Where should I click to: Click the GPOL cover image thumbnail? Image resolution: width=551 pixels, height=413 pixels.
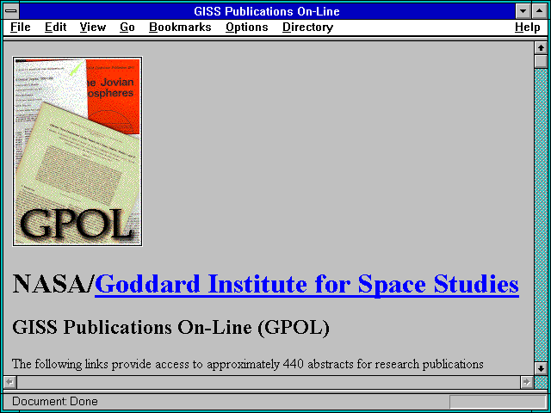pos(77,151)
